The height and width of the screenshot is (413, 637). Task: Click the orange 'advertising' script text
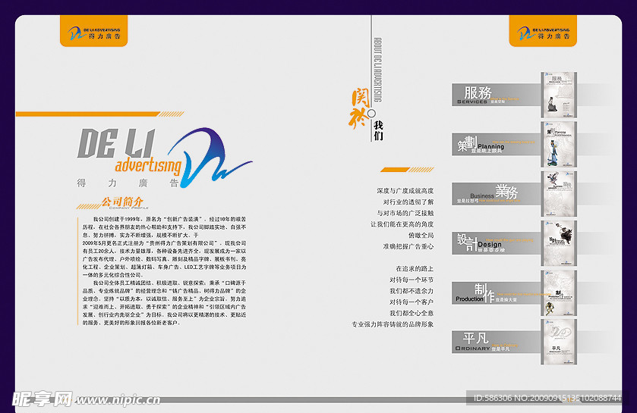(x=148, y=166)
